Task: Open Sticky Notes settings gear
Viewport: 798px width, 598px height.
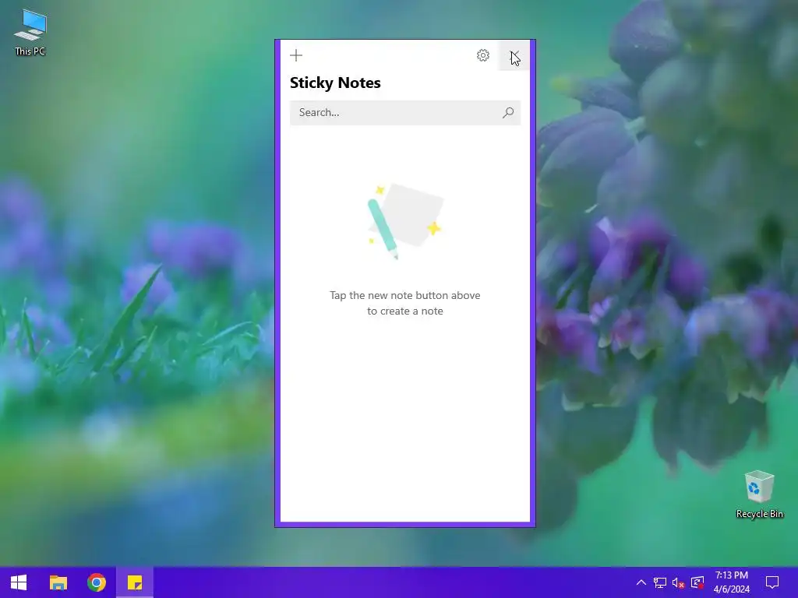Action: (x=483, y=55)
